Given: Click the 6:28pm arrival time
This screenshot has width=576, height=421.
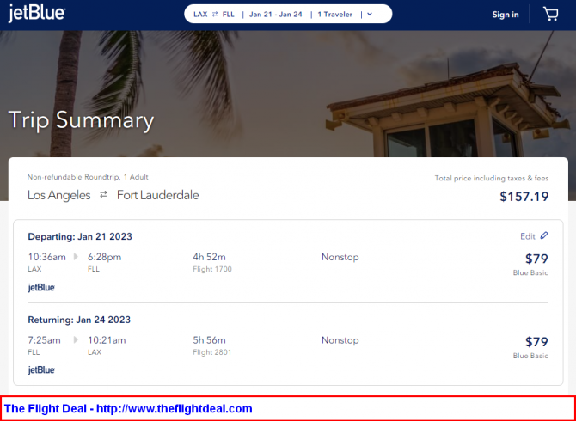Looking at the screenshot, I should tap(104, 257).
